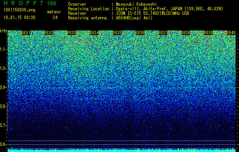Screen dimensions: 239x152
Task: Click the Receiver label
Action: pyautogui.click(x=77, y=13)
